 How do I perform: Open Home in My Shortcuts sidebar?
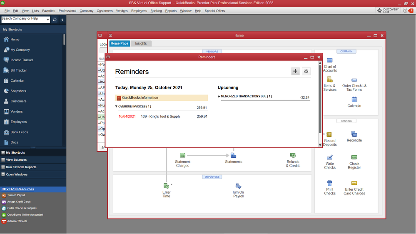click(x=11, y=39)
